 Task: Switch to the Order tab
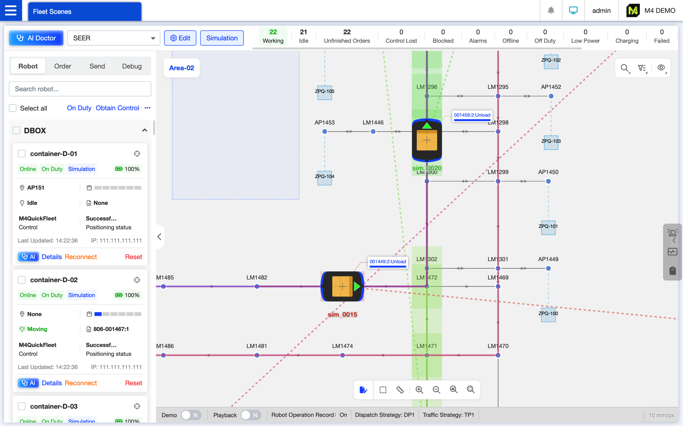click(62, 66)
